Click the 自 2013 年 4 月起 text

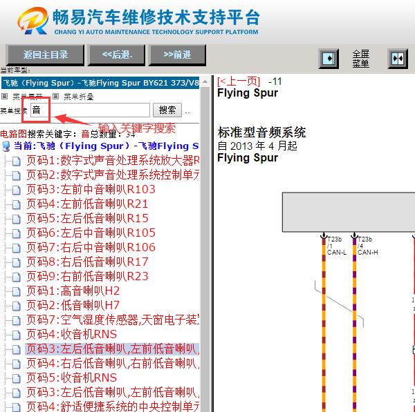pos(257,146)
